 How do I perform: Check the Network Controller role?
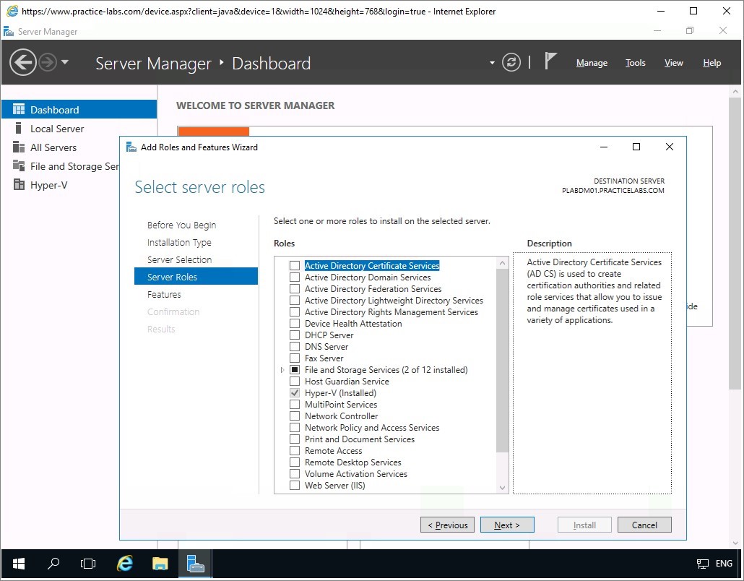coord(295,416)
